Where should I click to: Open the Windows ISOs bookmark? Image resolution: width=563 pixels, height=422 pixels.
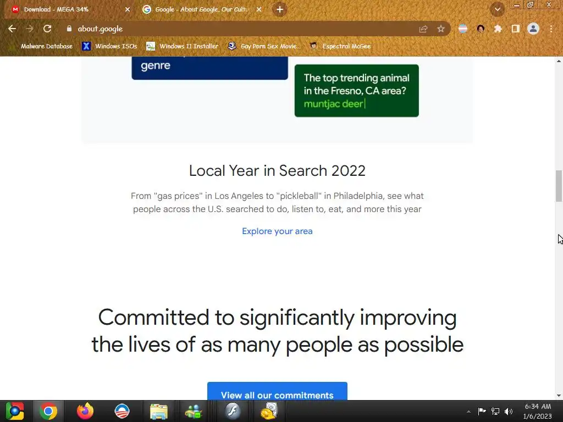tap(109, 46)
